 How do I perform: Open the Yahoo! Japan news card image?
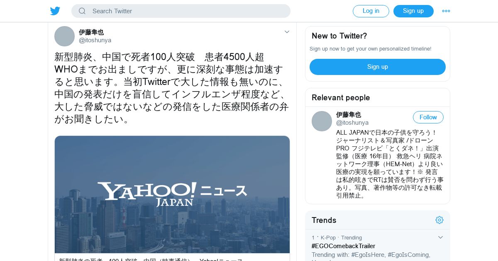172,195
